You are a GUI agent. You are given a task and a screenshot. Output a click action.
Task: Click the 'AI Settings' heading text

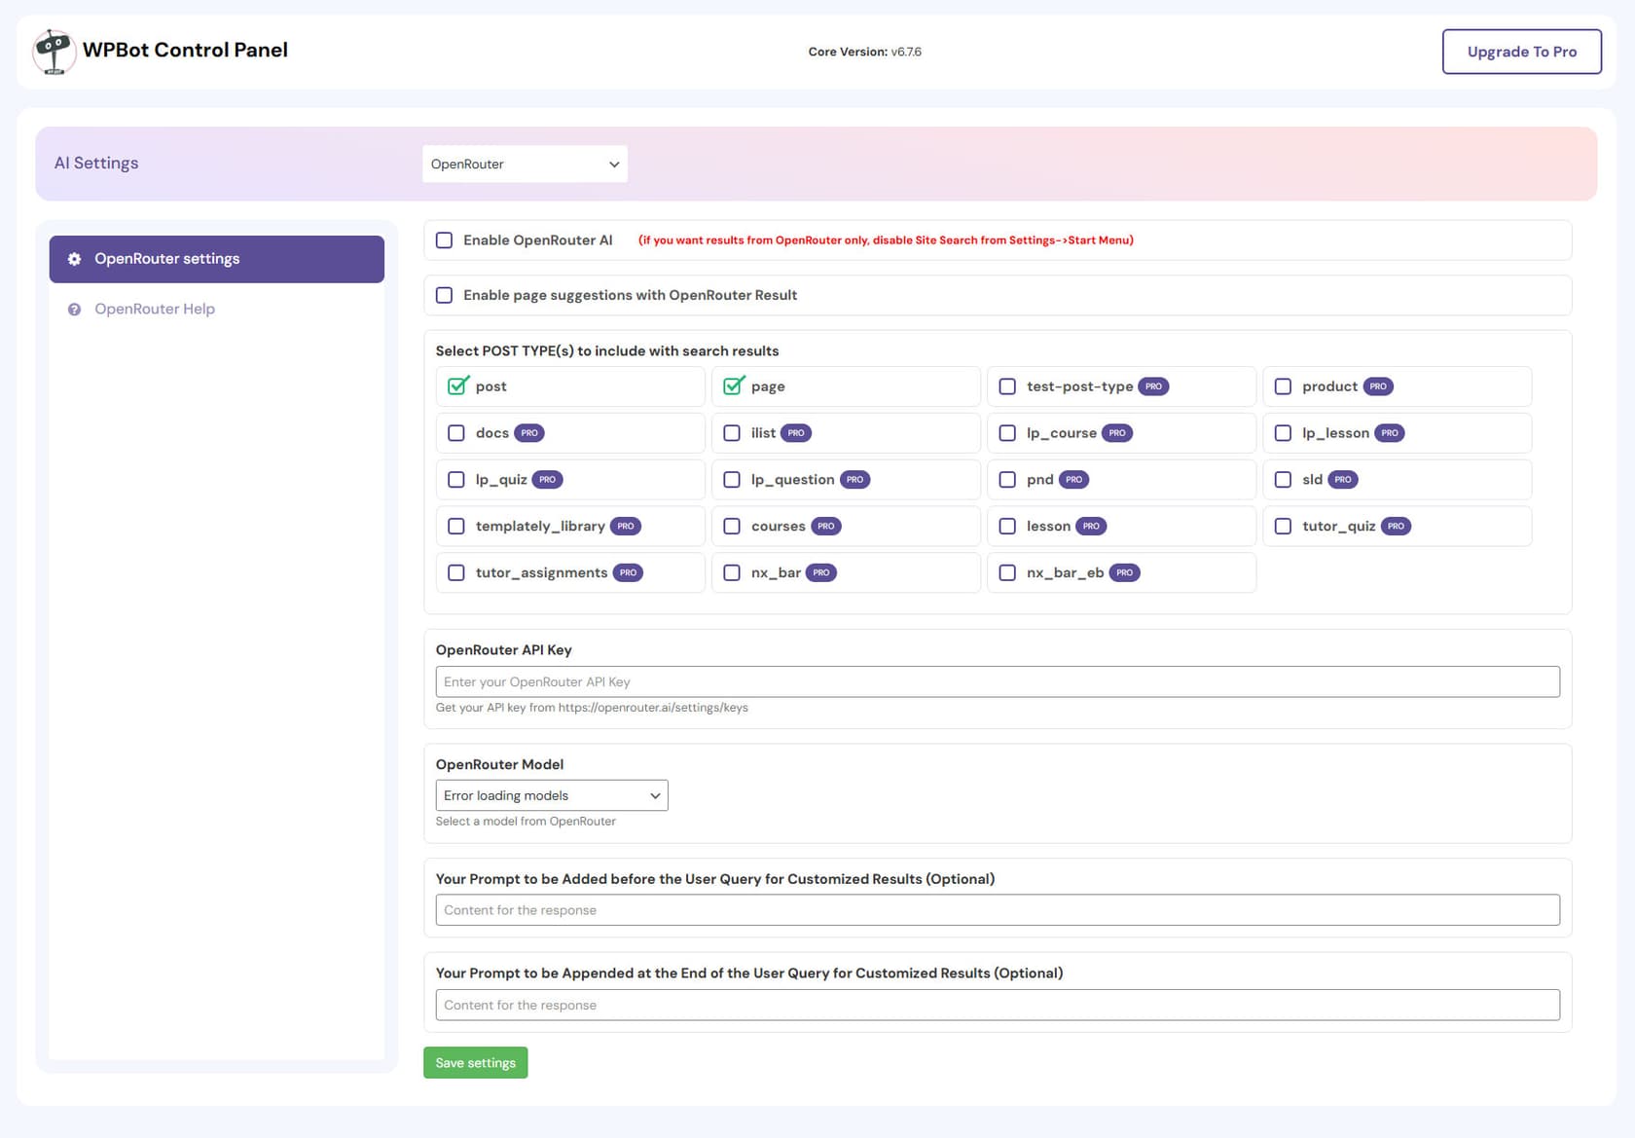click(96, 164)
